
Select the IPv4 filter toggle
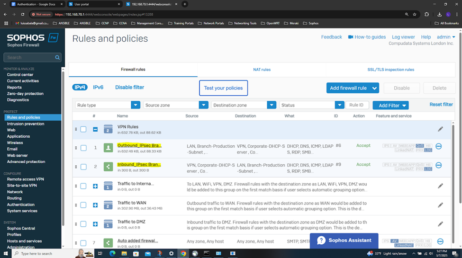click(80, 87)
